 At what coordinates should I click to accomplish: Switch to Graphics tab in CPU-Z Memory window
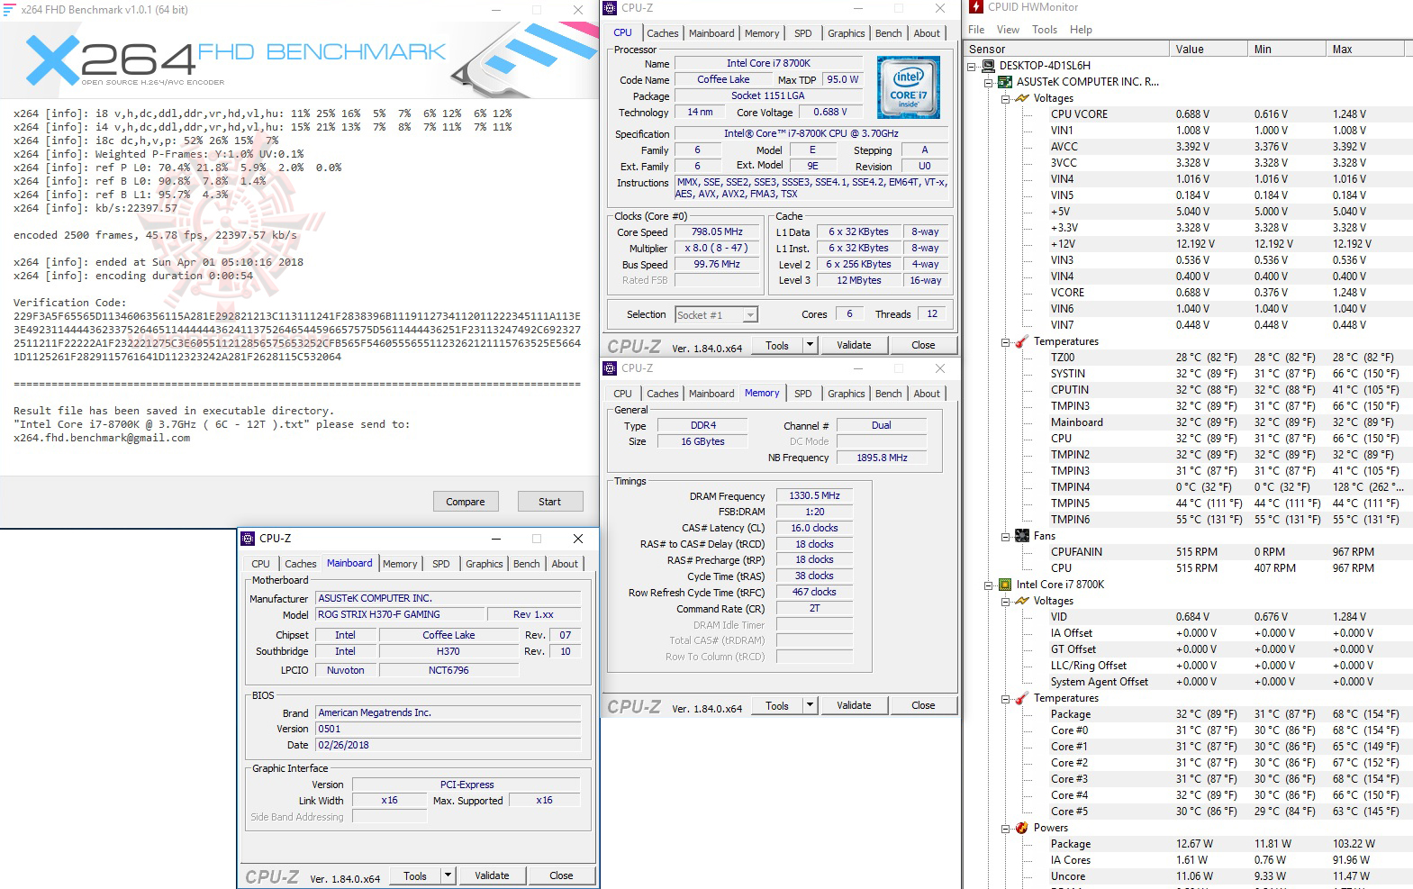pos(846,394)
